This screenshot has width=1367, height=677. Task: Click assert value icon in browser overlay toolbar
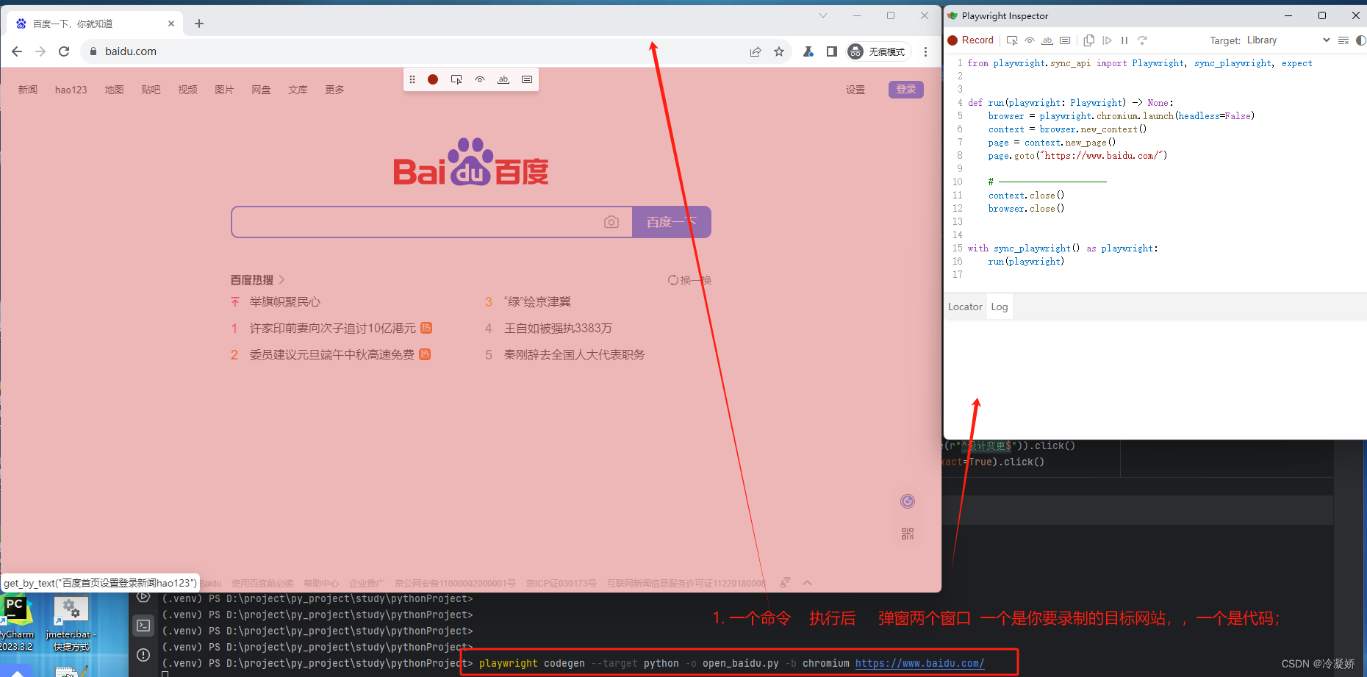[527, 79]
